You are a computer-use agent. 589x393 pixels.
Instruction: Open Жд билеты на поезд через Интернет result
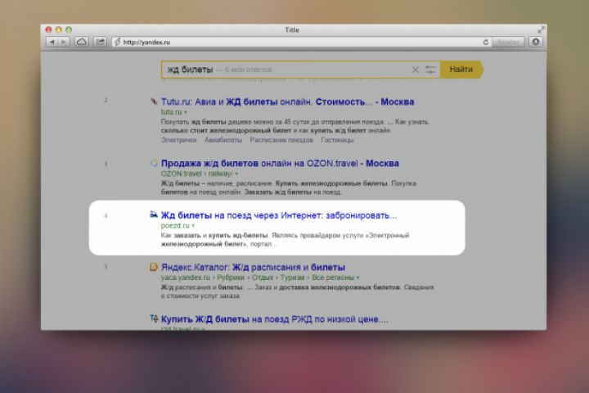[x=279, y=215]
